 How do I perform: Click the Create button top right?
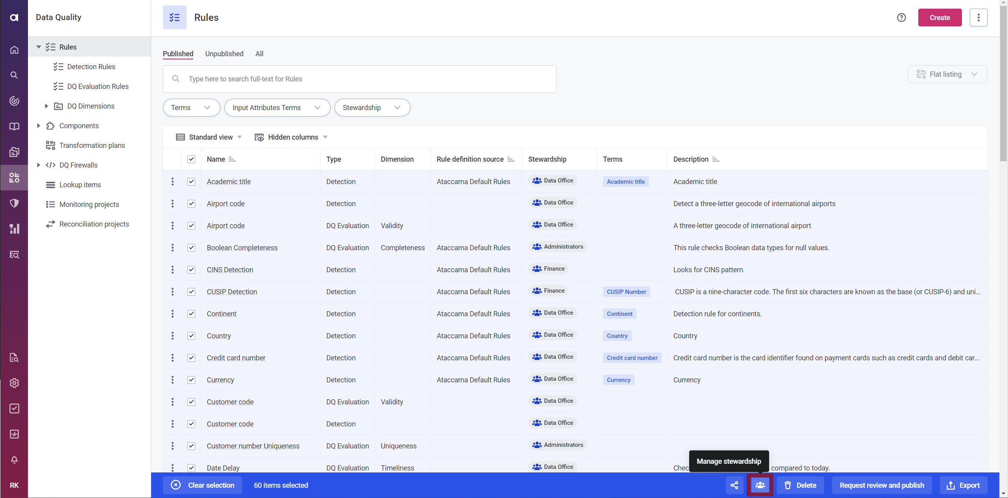coord(941,17)
